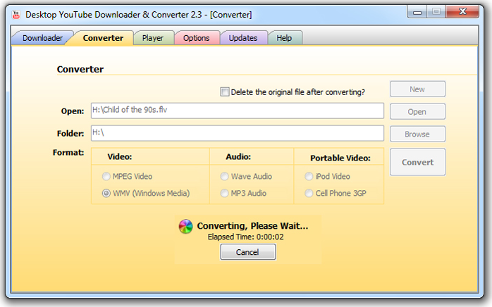Click the Folder path input field
The height and width of the screenshot is (307, 492).
[x=237, y=133]
